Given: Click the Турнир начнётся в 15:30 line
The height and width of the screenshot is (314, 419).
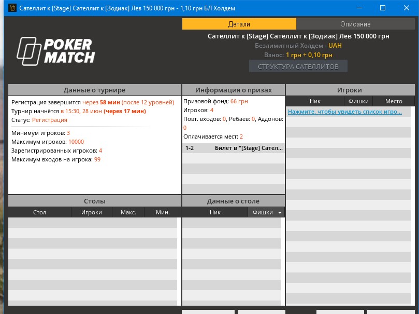Looking at the screenshot, I should click(79, 111).
